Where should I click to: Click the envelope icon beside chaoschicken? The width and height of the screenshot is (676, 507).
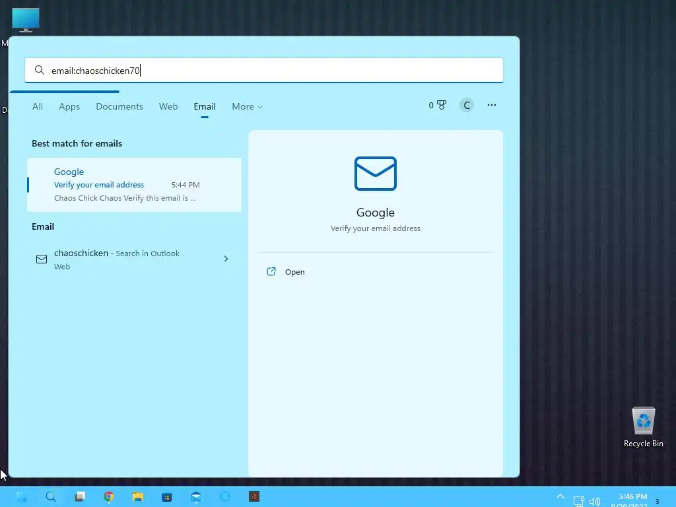tap(42, 259)
